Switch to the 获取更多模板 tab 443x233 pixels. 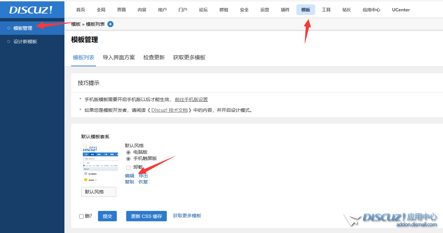click(189, 58)
